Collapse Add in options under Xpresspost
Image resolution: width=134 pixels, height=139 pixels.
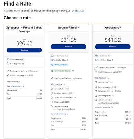(x=102, y=78)
